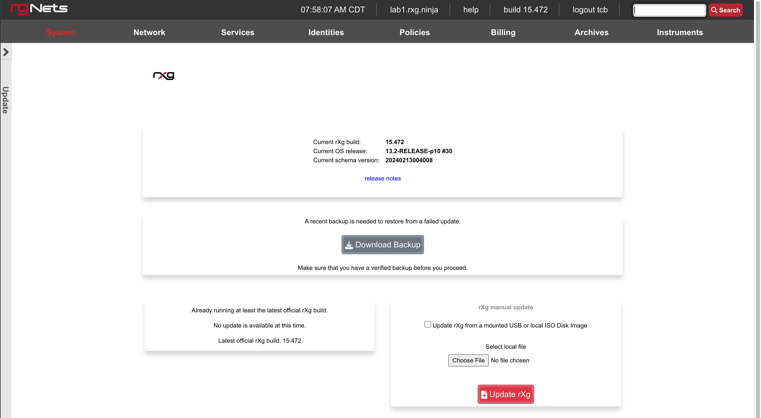Screen dimensions: 761x418
Task: Click the Download Backup button
Action: coord(383,244)
